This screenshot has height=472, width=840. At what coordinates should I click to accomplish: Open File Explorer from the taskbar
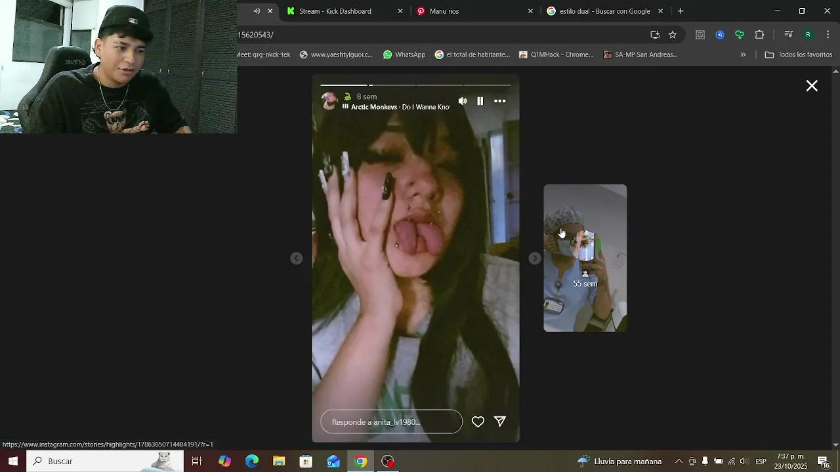pyautogui.click(x=279, y=461)
